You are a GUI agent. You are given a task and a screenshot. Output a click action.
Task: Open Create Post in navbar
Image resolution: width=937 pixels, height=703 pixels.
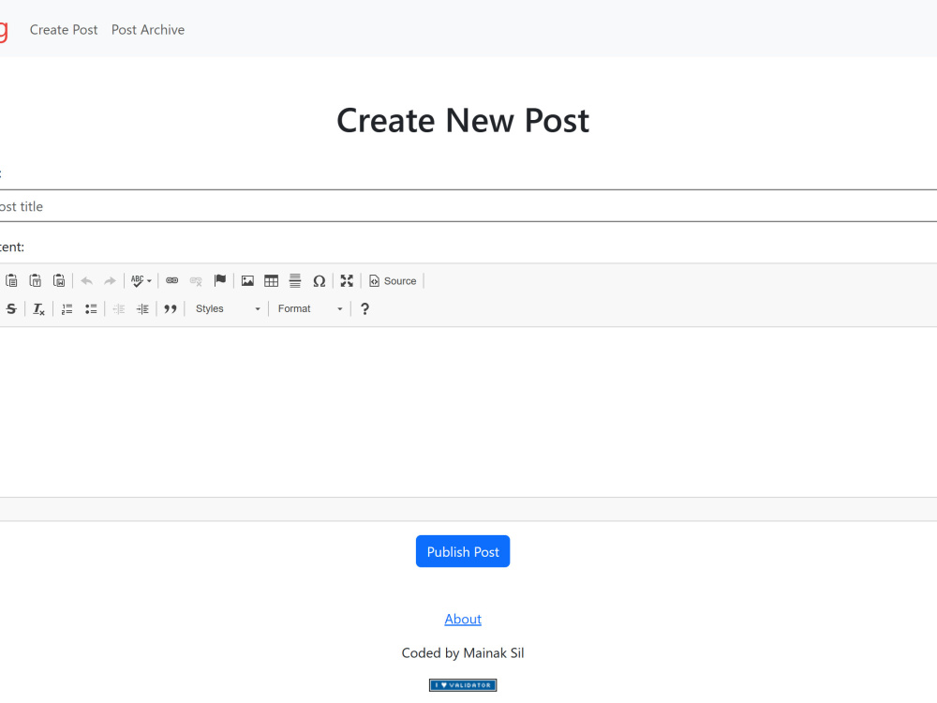pos(64,29)
